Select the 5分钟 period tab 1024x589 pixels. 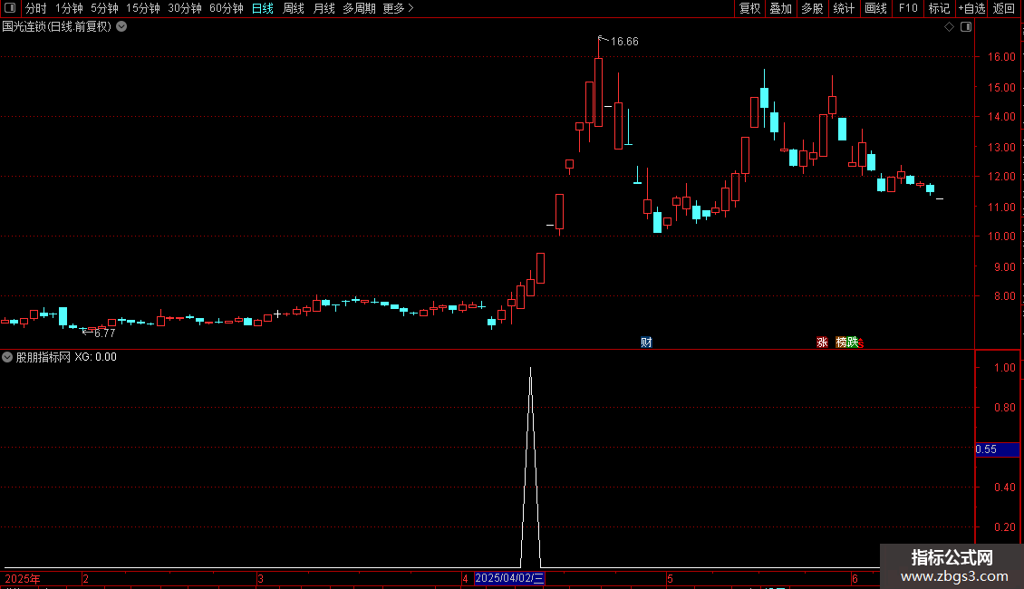104,8
